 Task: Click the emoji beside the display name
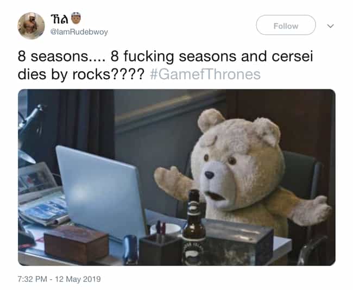coord(76,18)
